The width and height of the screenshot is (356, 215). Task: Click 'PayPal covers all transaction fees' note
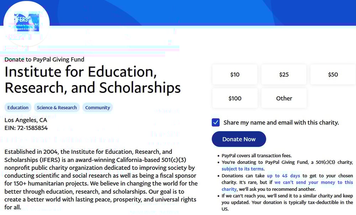(256, 156)
